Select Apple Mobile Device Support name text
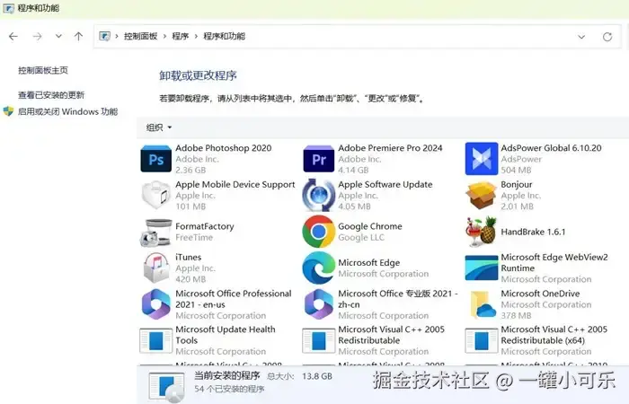 (x=235, y=184)
